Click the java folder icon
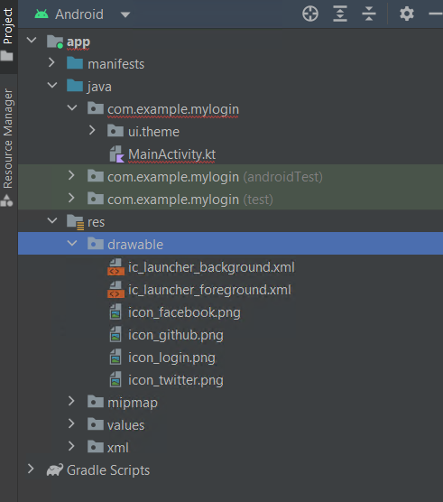The height and width of the screenshot is (502, 443). click(75, 86)
